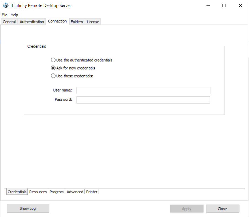The height and width of the screenshot is (217, 249).
Task: Click the User name input field
Action: point(143,90)
